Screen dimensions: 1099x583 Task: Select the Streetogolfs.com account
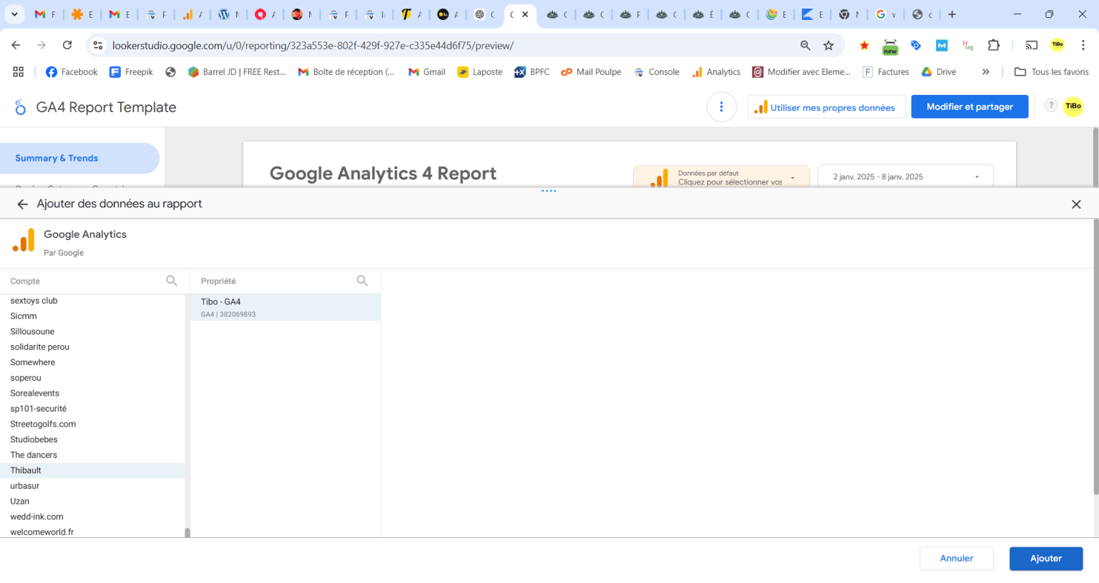click(92, 424)
